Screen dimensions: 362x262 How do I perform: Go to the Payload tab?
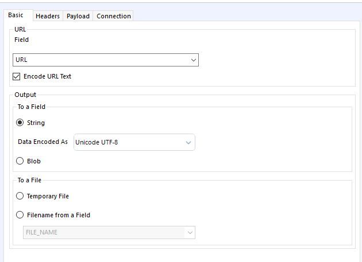78,16
